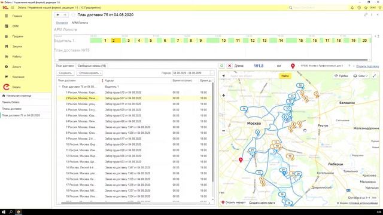383x215 pixels.
Task: Click the Сохранить button
Action: pyautogui.click(x=65, y=73)
